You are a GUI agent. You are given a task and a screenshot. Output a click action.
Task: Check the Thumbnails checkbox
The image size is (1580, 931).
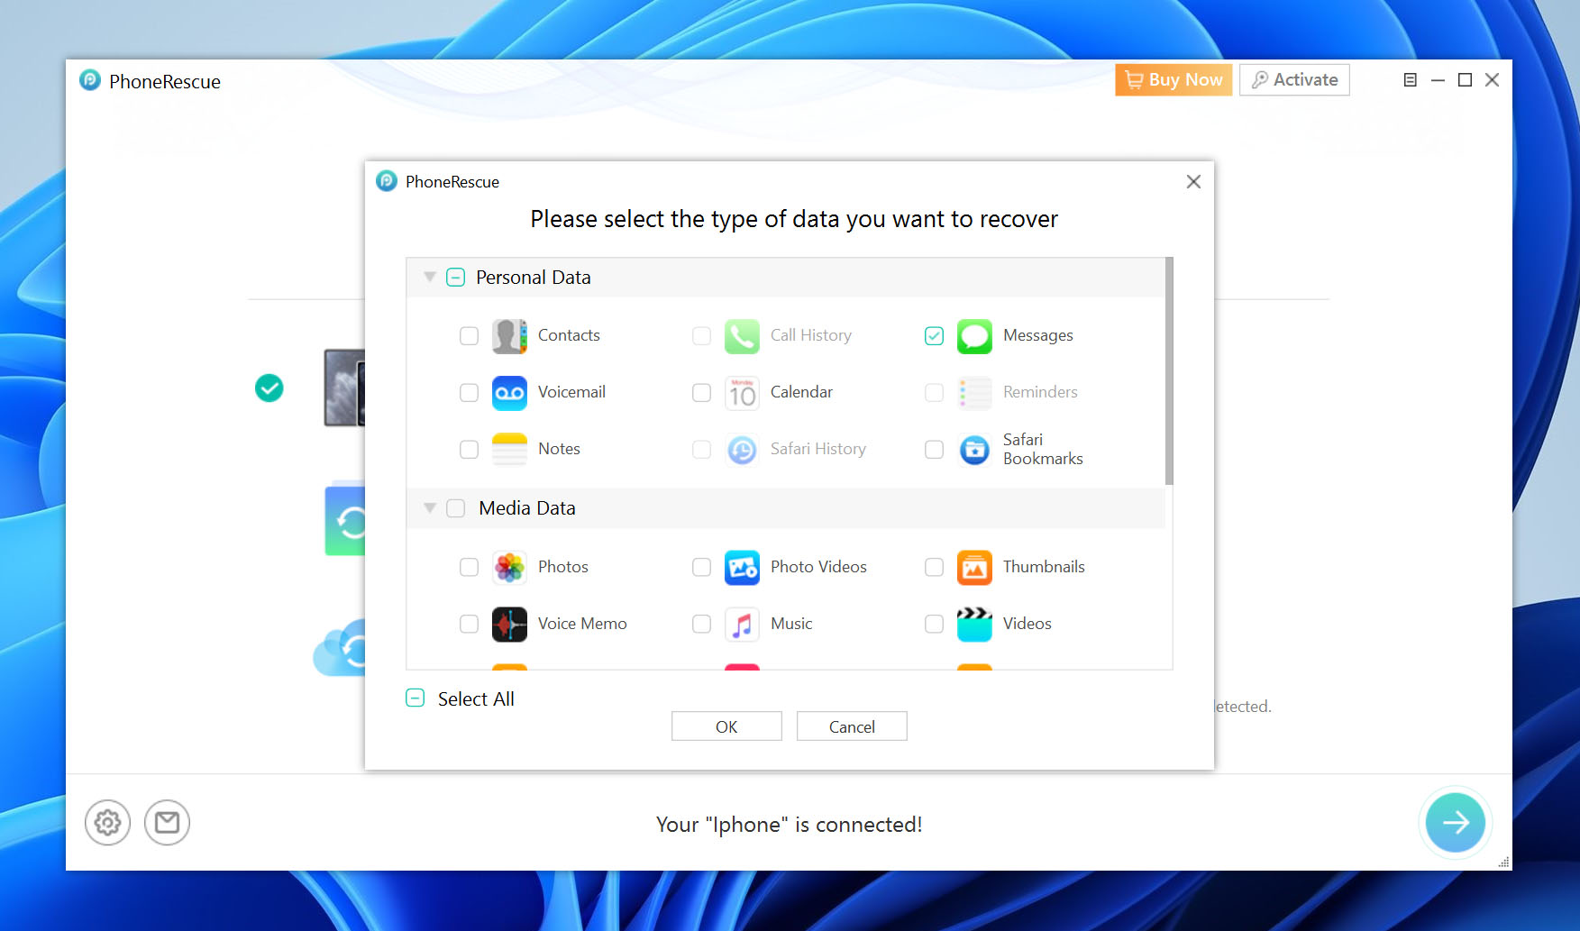[934, 568]
